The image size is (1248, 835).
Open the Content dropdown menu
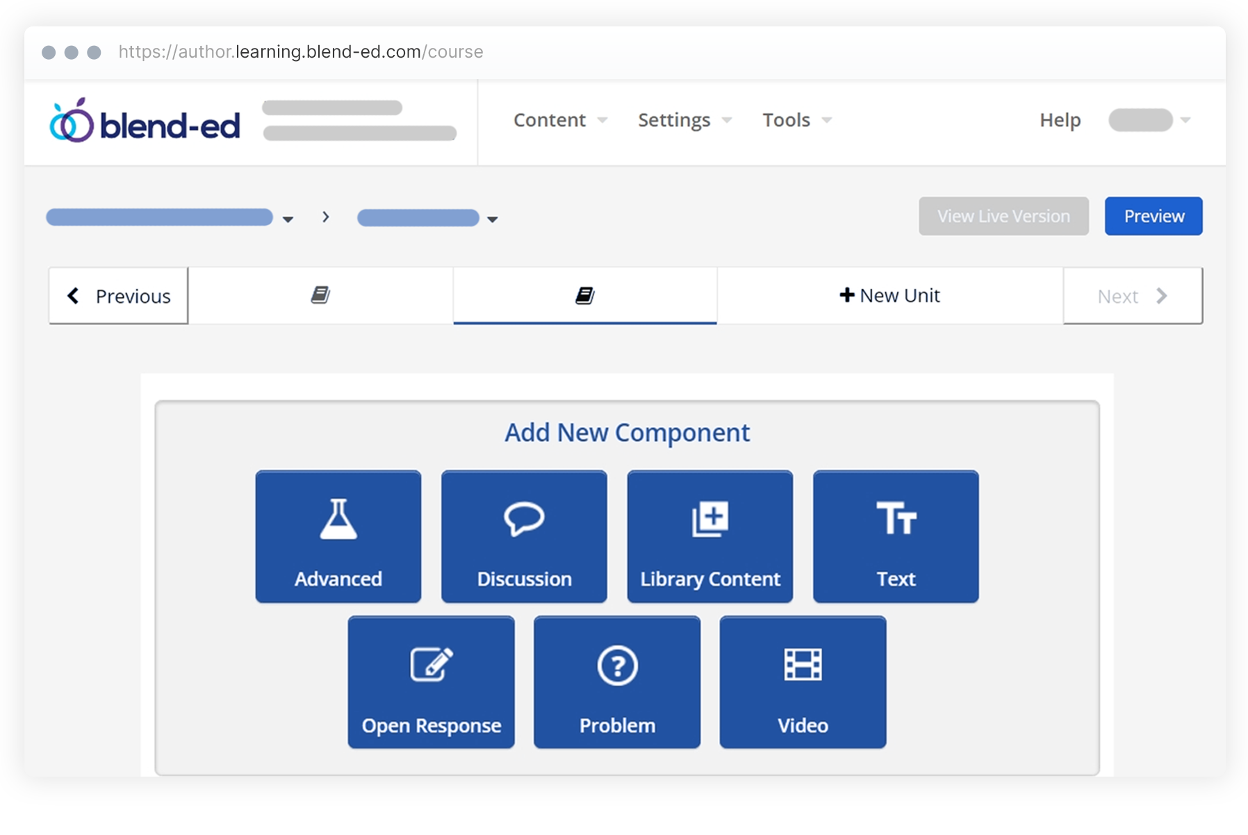560,120
